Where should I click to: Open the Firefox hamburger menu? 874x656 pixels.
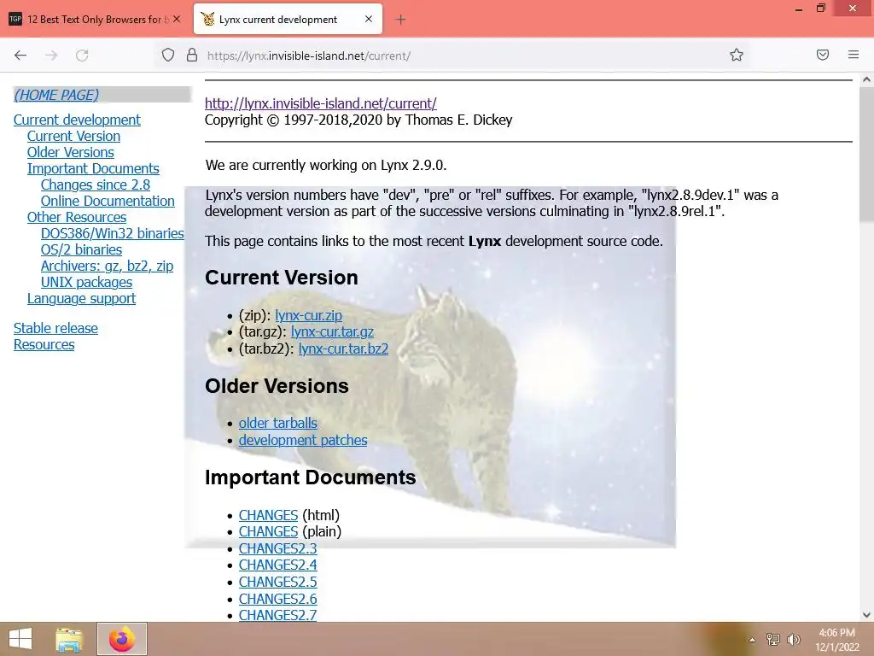coord(854,55)
